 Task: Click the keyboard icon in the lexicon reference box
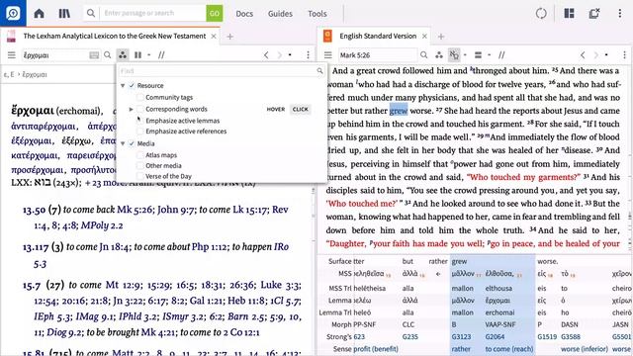[x=94, y=55]
